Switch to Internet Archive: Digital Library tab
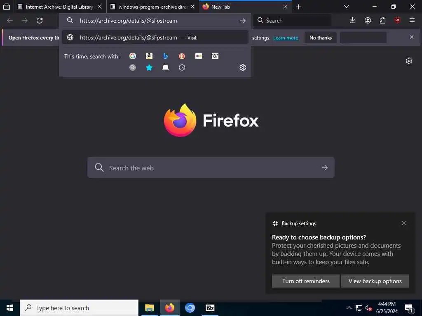This screenshot has height=316, width=422. tap(60, 7)
